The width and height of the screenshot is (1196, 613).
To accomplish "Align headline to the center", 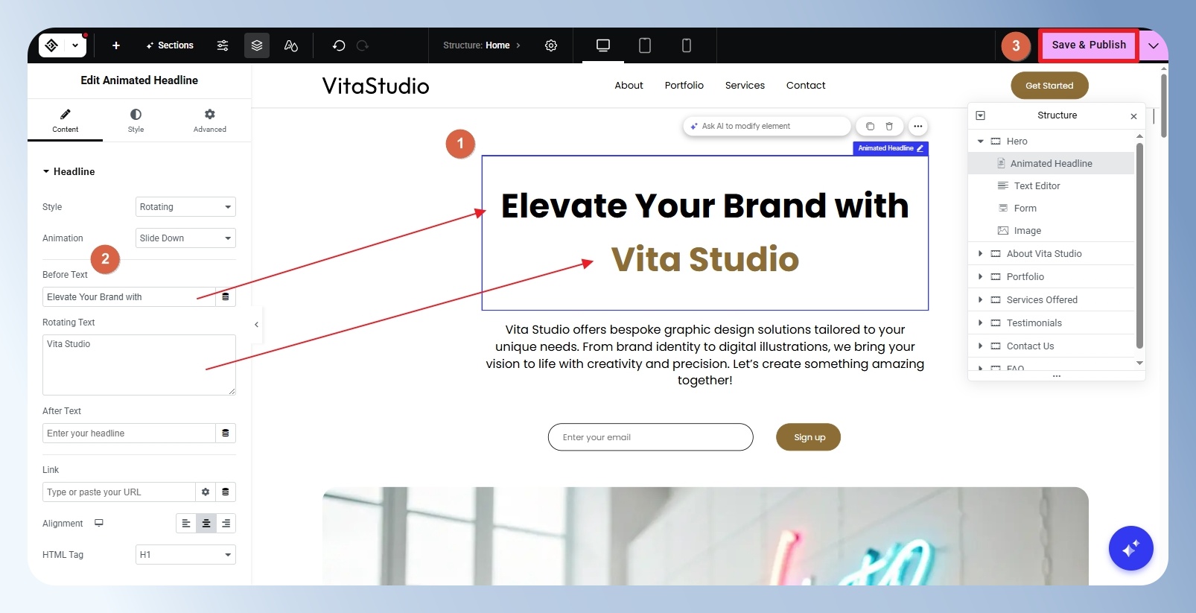I will (x=206, y=524).
